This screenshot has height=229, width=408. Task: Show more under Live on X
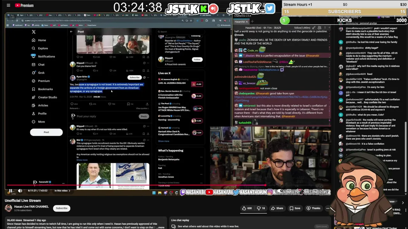click(x=164, y=141)
